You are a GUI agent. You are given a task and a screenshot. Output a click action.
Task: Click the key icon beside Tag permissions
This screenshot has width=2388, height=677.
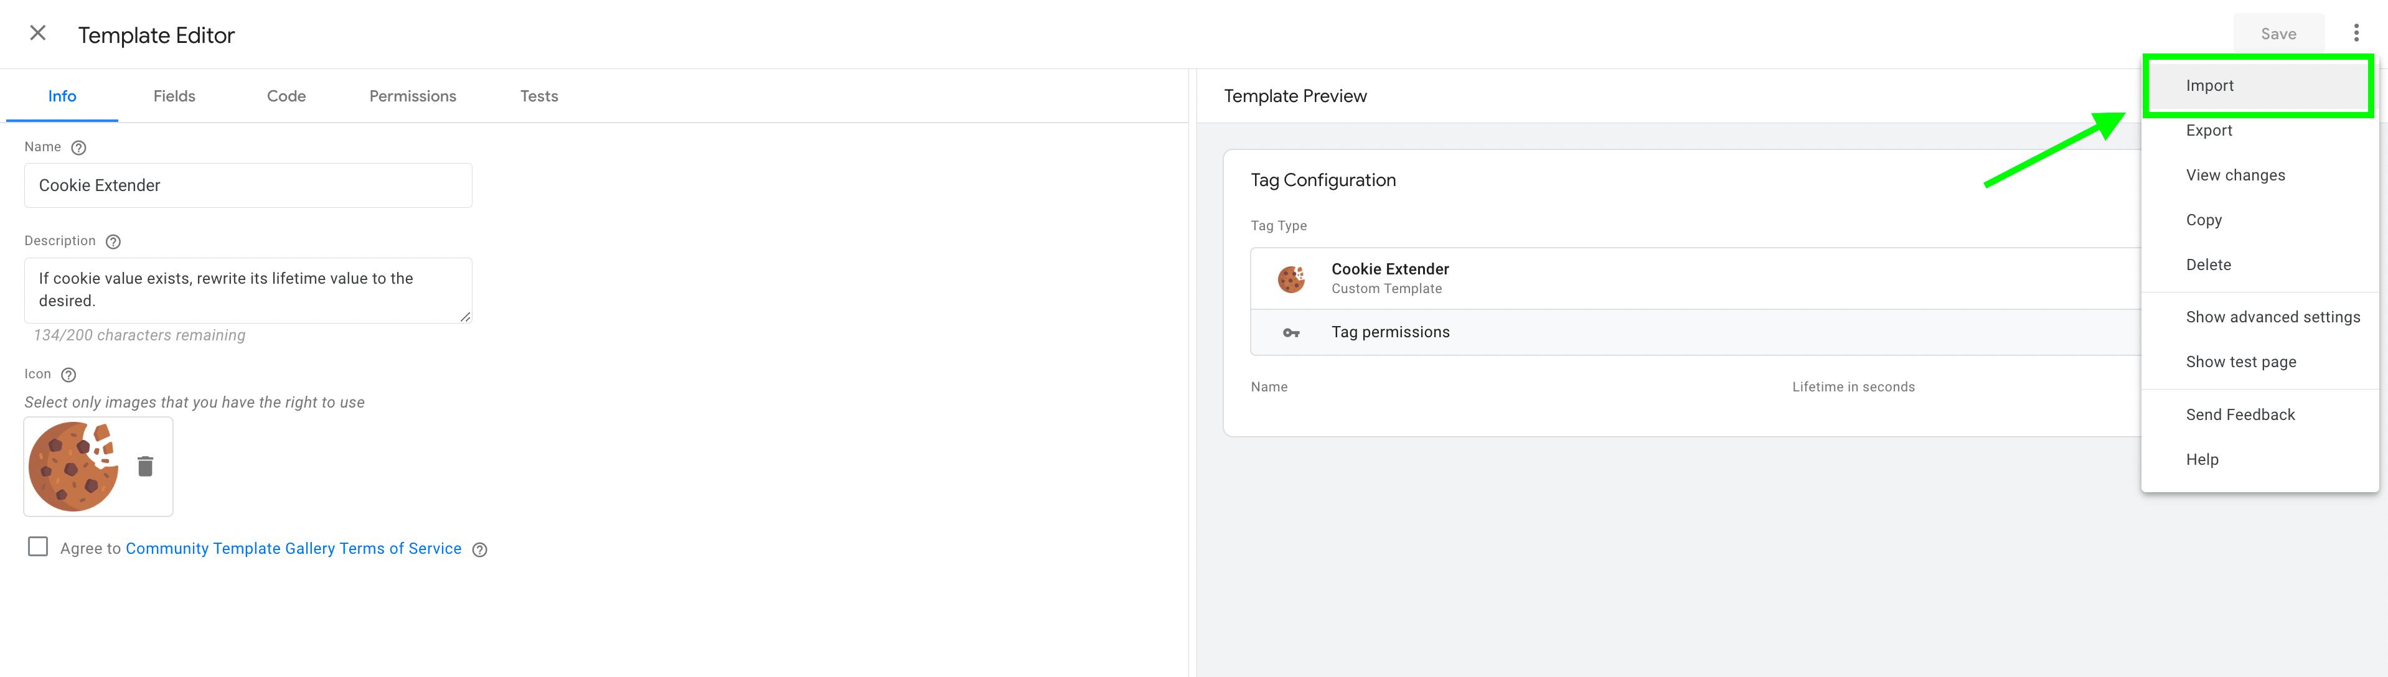(x=1291, y=332)
